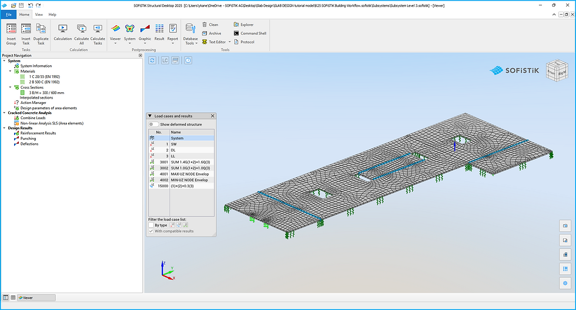576x310 pixels.
Task: Toggle the green LC type filter button
Action: (x=186, y=225)
